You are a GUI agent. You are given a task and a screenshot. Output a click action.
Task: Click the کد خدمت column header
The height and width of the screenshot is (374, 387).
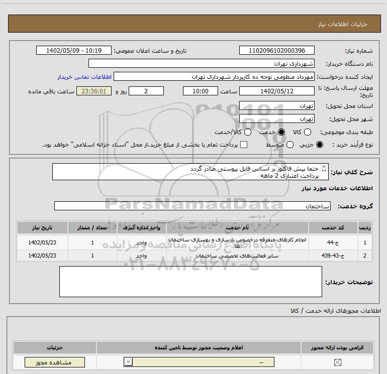pyautogui.click(x=333, y=227)
